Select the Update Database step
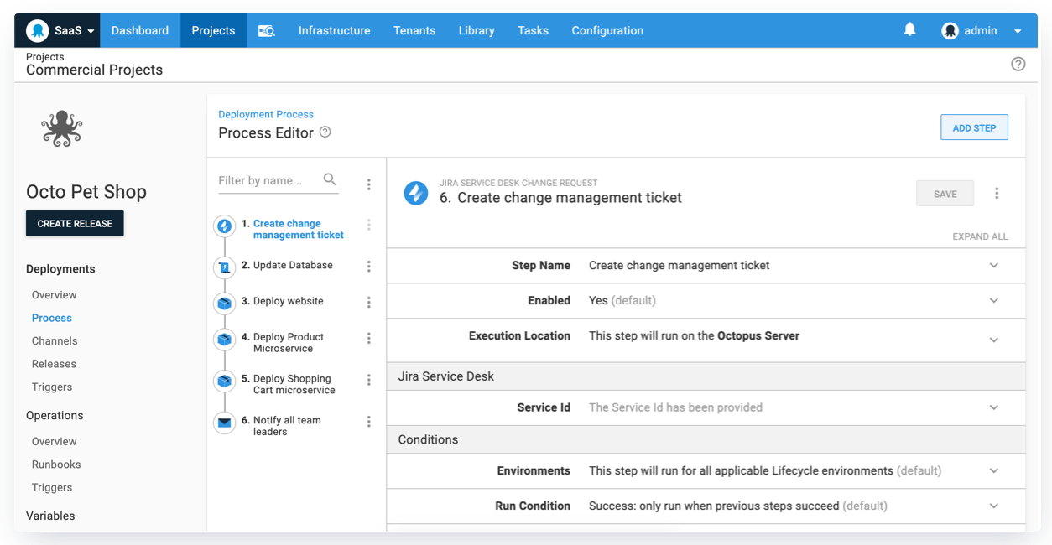The height and width of the screenshot is (545, 1052). tap(287, 265)
